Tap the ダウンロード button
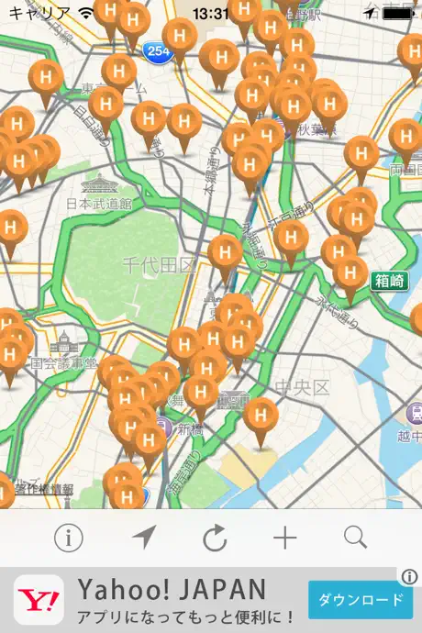 [x=361, y=600]
